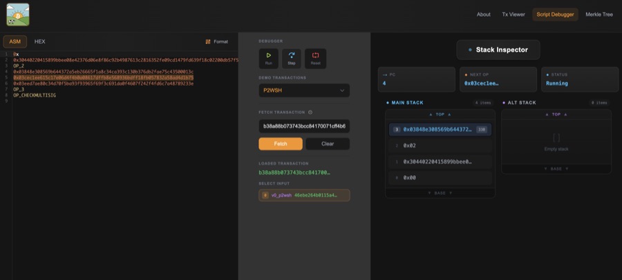
Task: Click code line 0x30440220415899bbee08e42376
Action: click(x=125, y=60)
